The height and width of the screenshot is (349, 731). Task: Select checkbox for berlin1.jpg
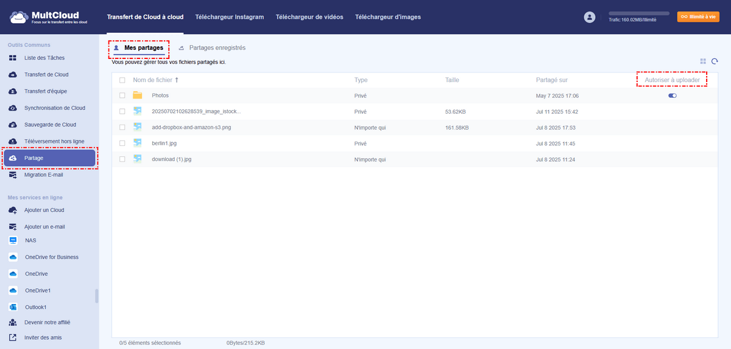tap(122, 143)
